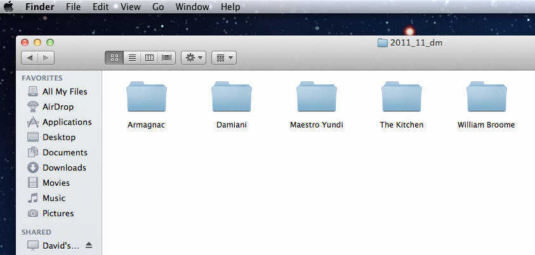Click the 2011_11_dm window title
535x255 pixels.
tap(416, 43)
